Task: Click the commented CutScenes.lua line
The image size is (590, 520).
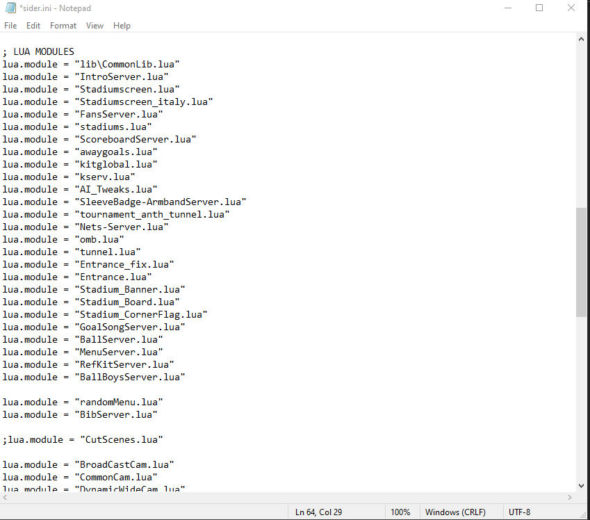Action: pos(83,439)
